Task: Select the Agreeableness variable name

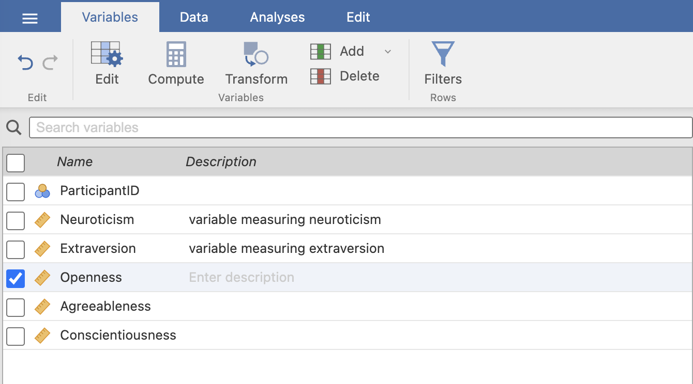Action: [x=106, y=307]
